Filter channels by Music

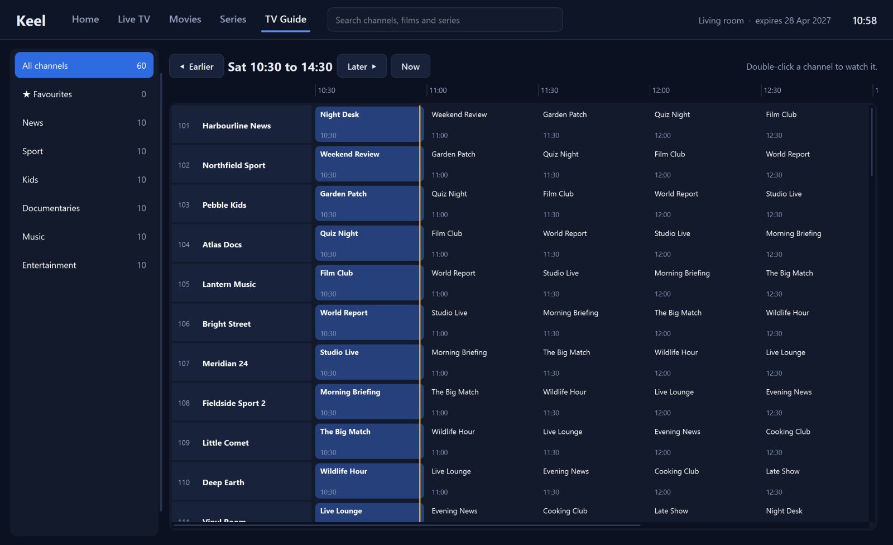click(x=84, y=236)
